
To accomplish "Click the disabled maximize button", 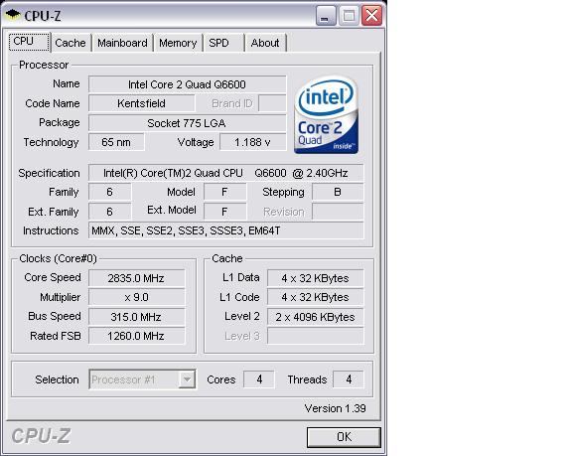I will (x=349, y=16).
